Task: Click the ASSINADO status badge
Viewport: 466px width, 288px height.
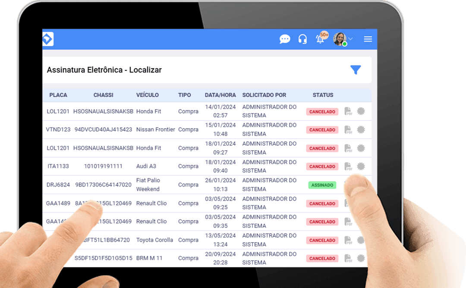Action: pyautogui.click(x=322, y=185)
